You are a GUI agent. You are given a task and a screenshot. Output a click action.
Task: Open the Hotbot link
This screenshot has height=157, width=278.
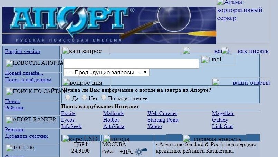111,120
